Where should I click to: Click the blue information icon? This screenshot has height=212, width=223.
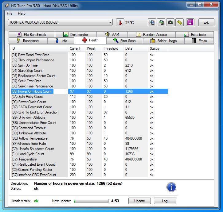[171, 187]
